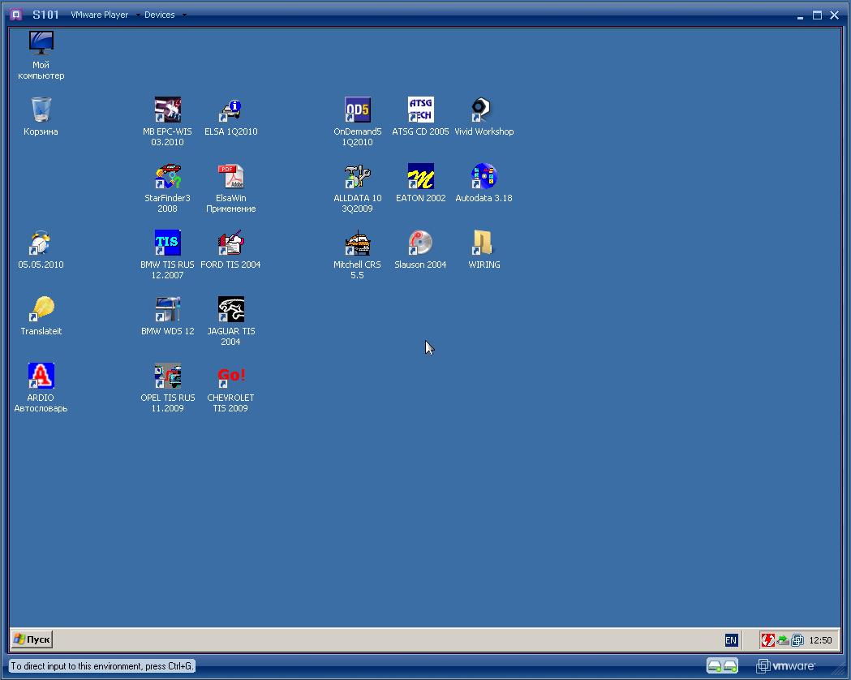The image size is (851, 680).
Task: Click the Vivid Workshop icon
Action: click(483, 110)
